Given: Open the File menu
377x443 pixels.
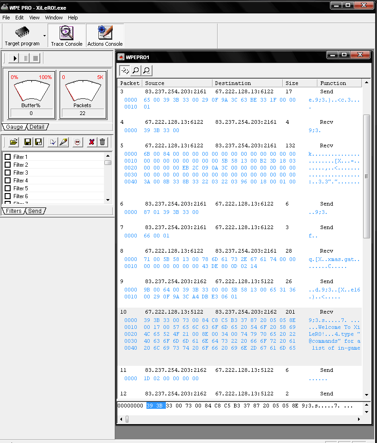Looking at the screenshot, I should click(6, 18).
